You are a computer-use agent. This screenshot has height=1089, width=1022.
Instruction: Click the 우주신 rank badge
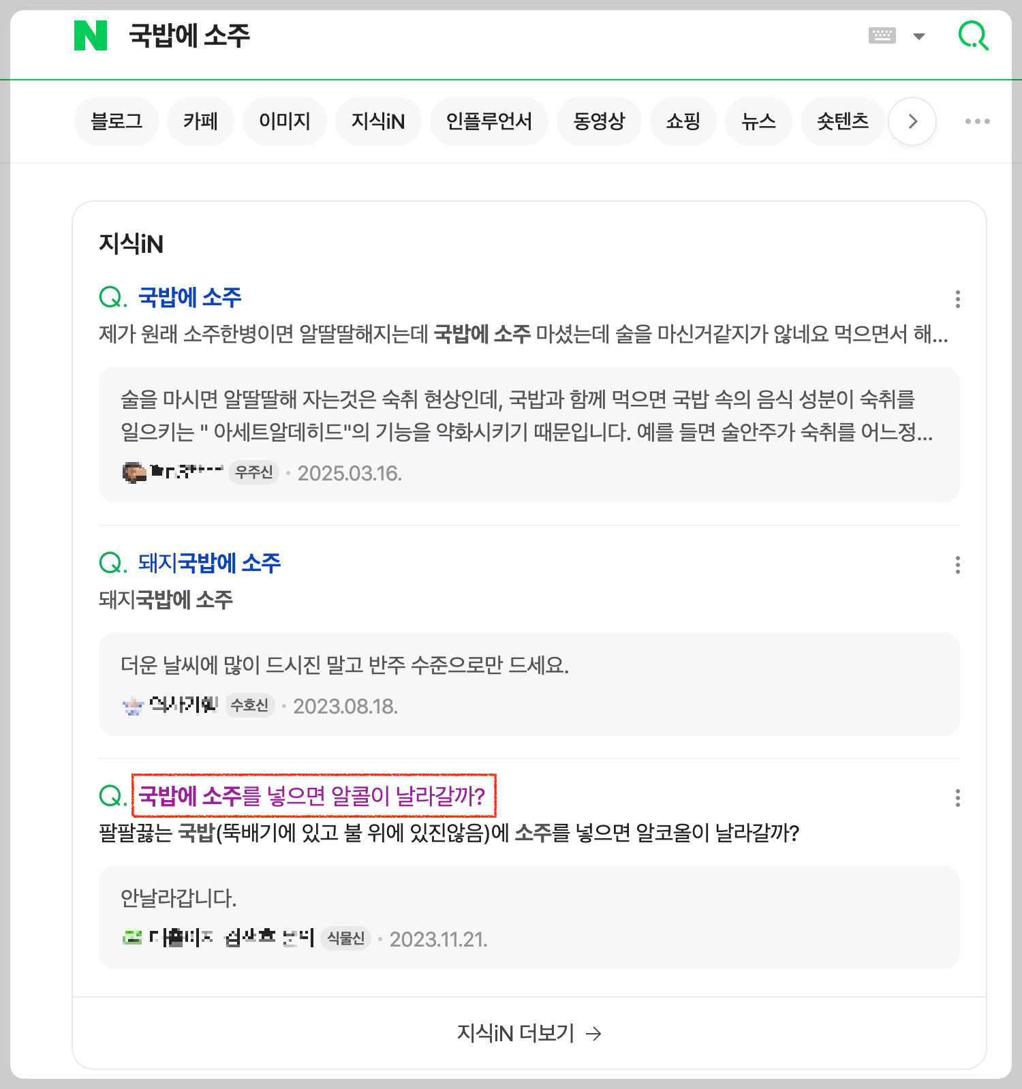(253, 472)
